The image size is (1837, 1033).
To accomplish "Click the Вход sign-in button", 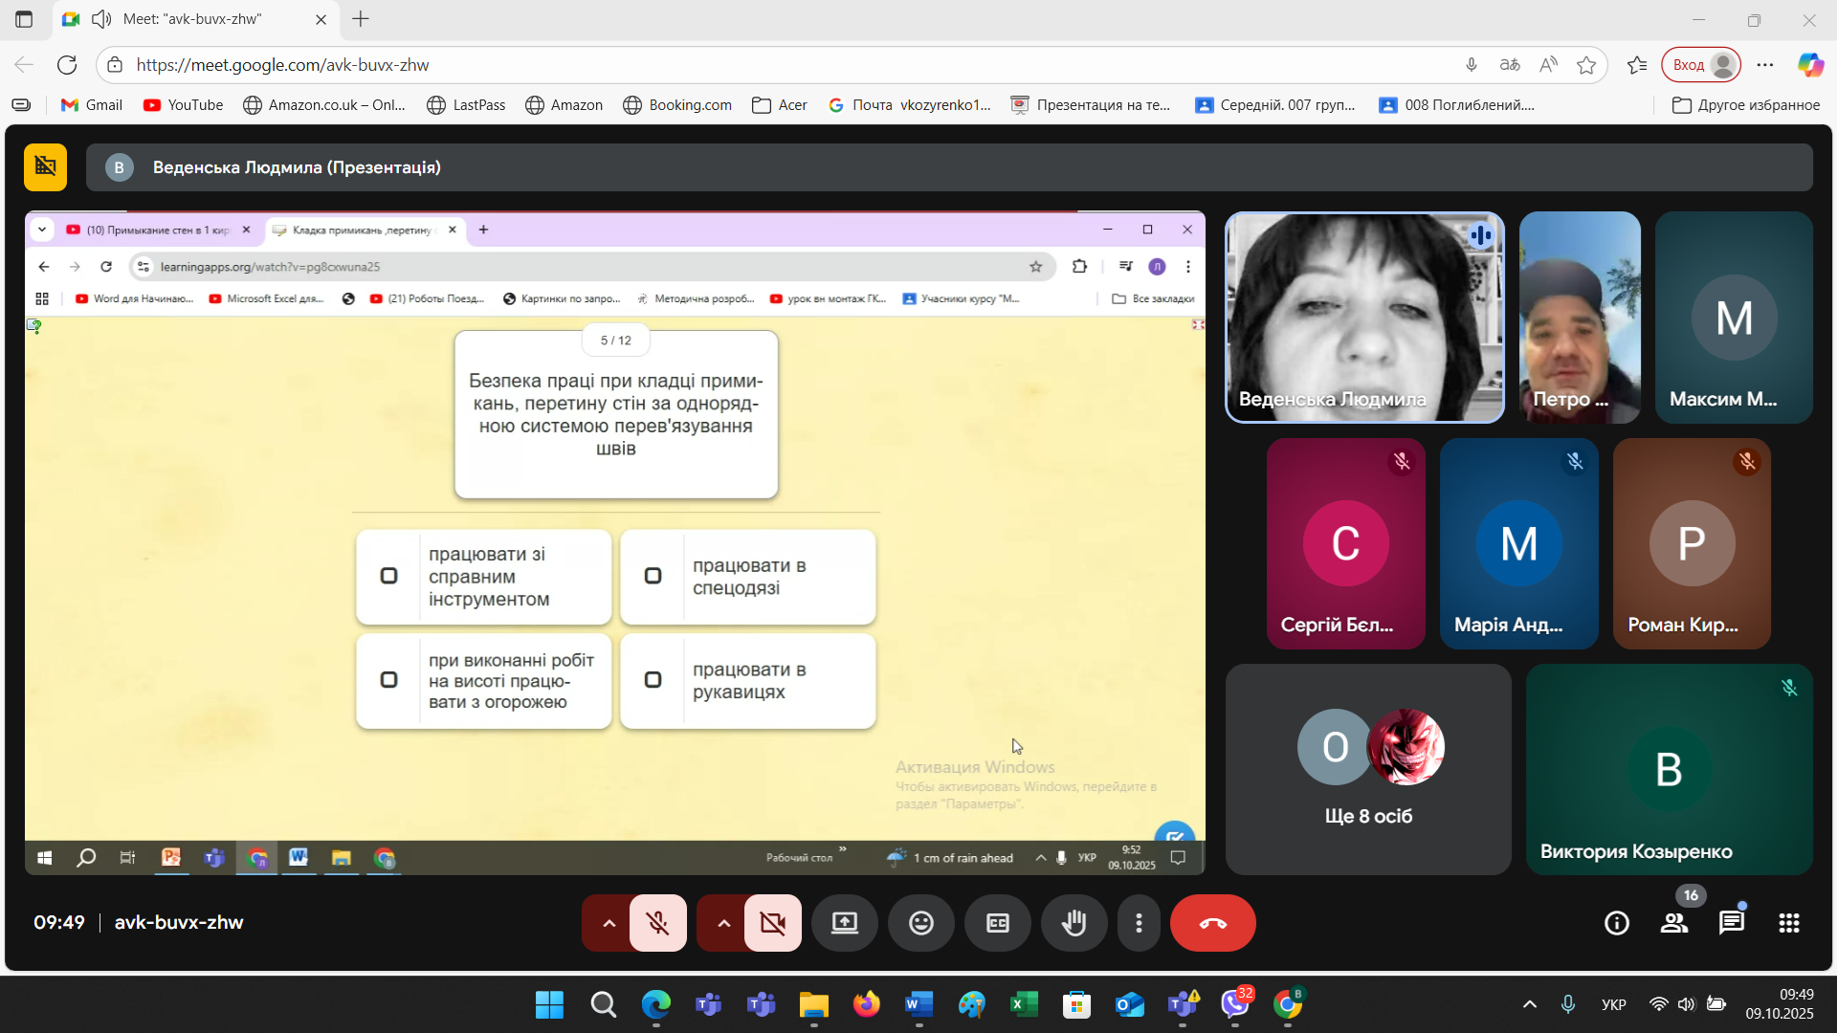I will [x=1700, y=65].
